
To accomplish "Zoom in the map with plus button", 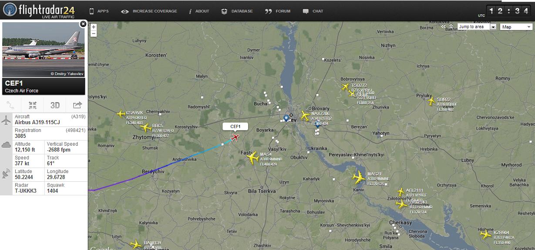I will [94, 27].
